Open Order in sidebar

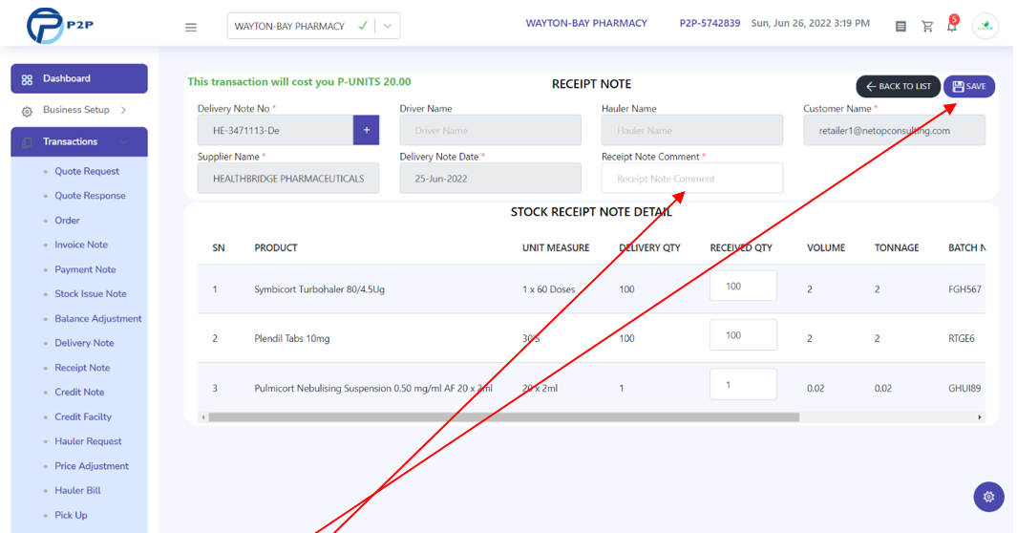(x=68, y=221)
